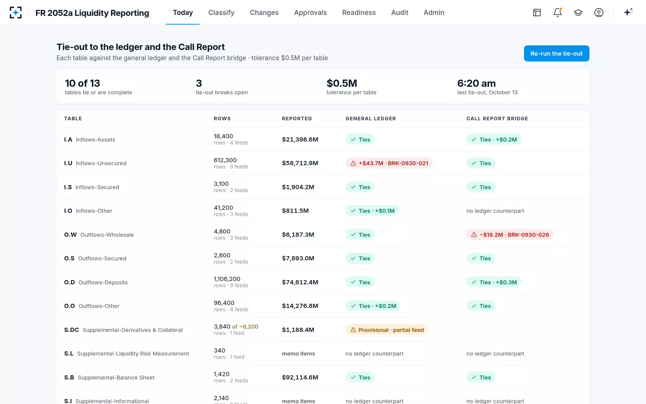Click FR 2052a Liquidity Reporting title

point(92,13)
